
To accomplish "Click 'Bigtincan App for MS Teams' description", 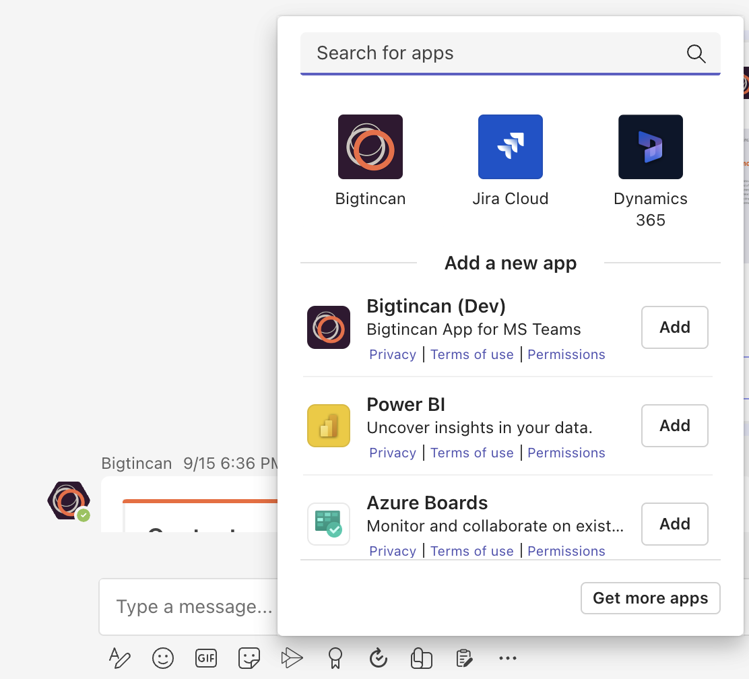I will pyautogui.click(x=474, y=329).
